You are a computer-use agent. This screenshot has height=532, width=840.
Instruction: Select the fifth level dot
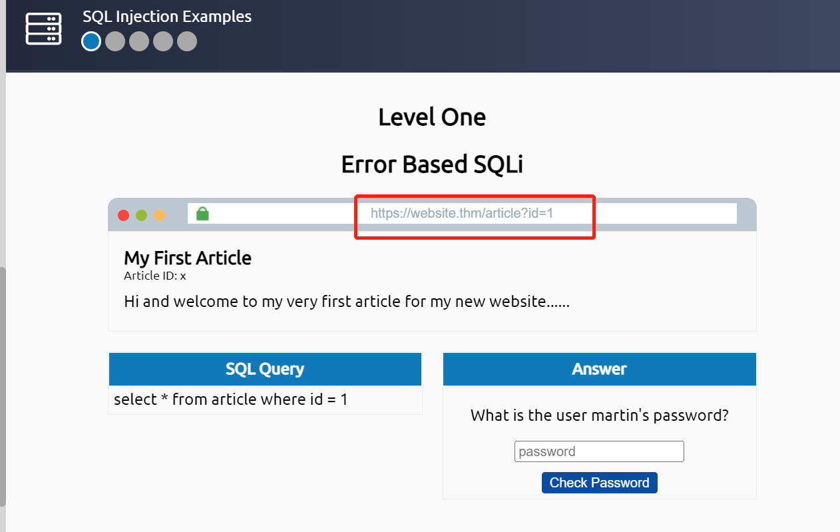(187, 41)
